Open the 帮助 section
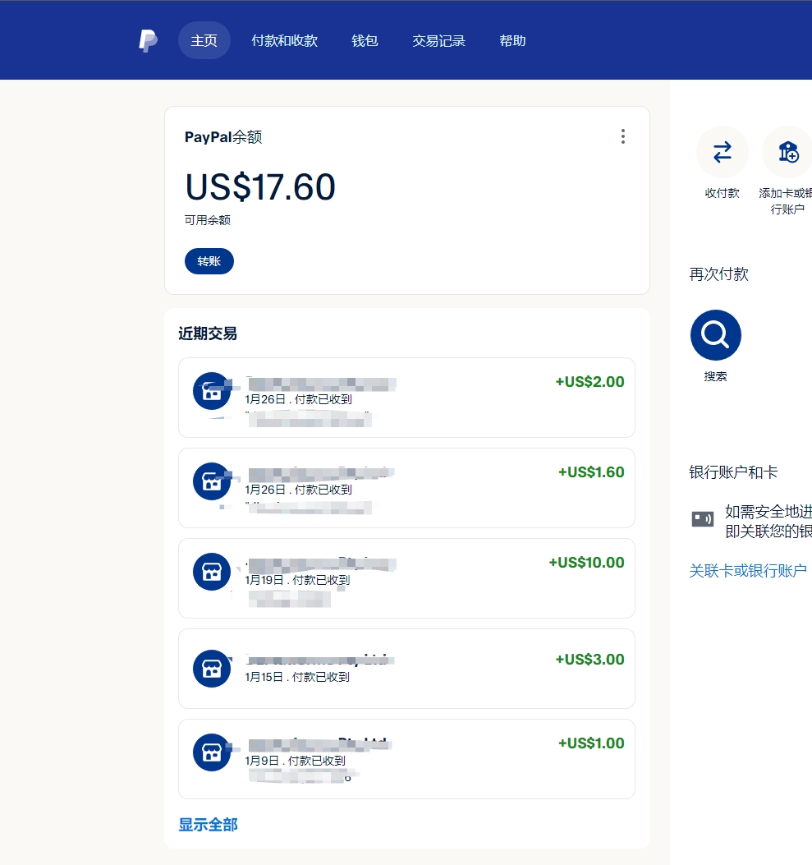 tap(512, 39)
